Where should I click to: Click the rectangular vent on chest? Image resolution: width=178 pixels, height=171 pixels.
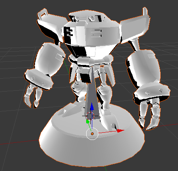click(x=96, y=33)
